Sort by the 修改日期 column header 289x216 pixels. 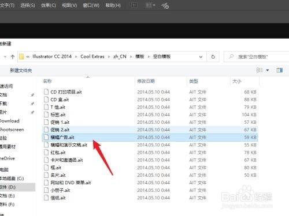[x=146, y=81]
